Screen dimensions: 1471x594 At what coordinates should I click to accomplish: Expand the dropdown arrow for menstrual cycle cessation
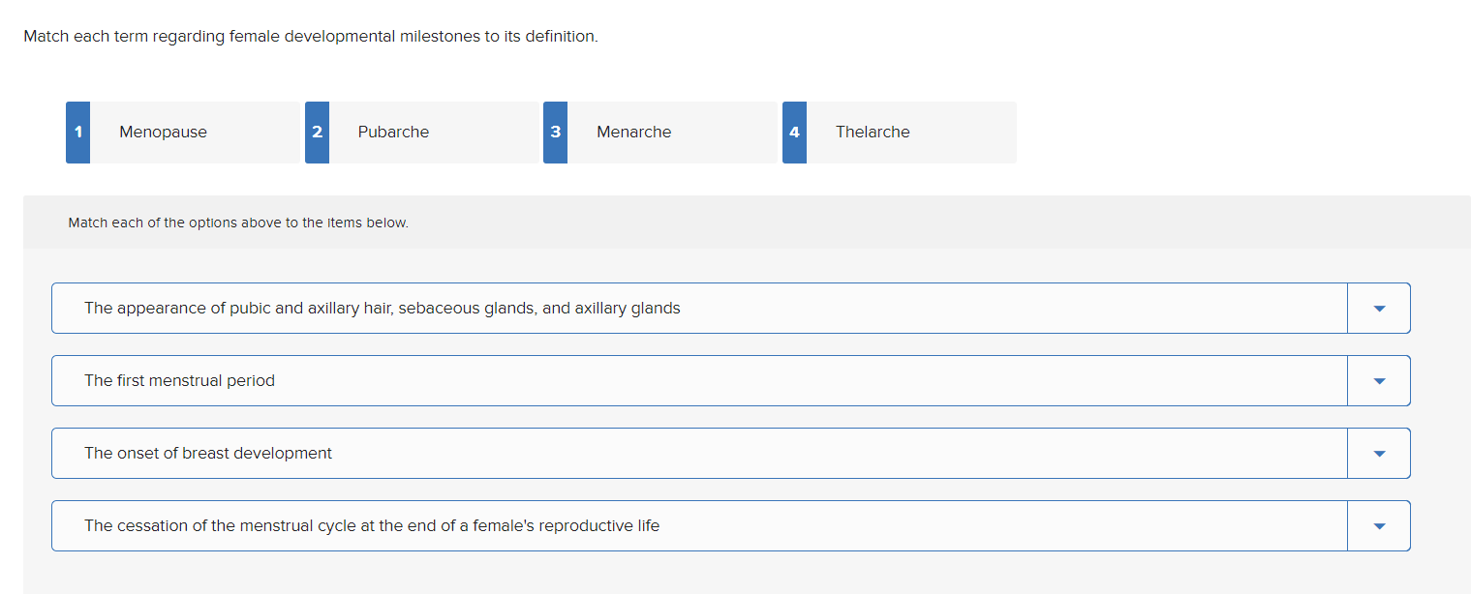click(x=1379, y=526)
